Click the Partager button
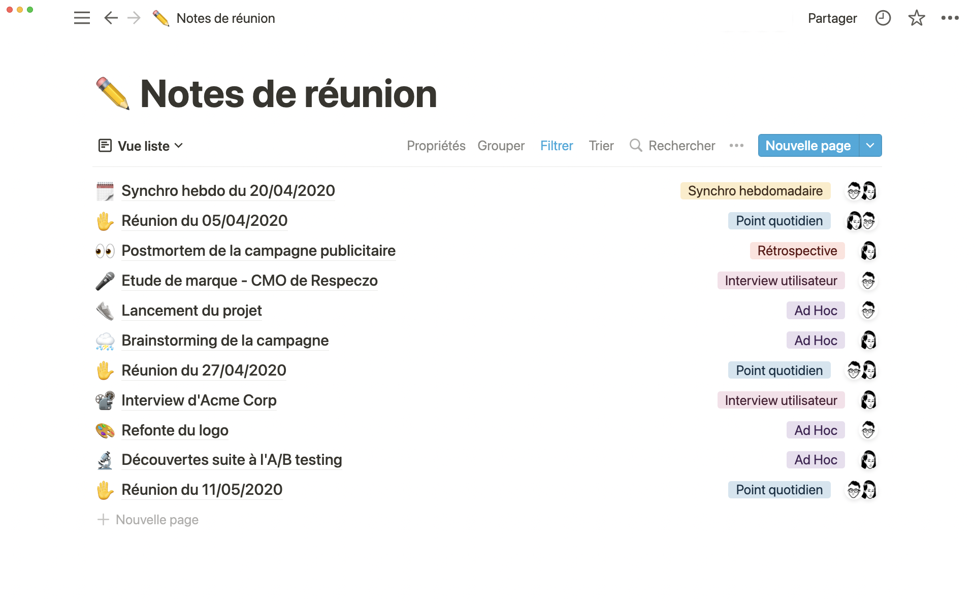This screenshot has height=609, width=975. [832, 18]
